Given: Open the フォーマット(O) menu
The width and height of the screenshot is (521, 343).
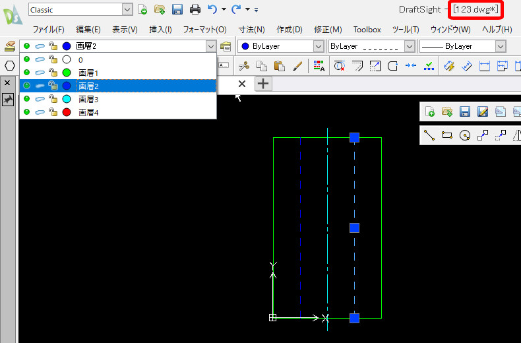Looking at the screenshot, I should 205,30.
